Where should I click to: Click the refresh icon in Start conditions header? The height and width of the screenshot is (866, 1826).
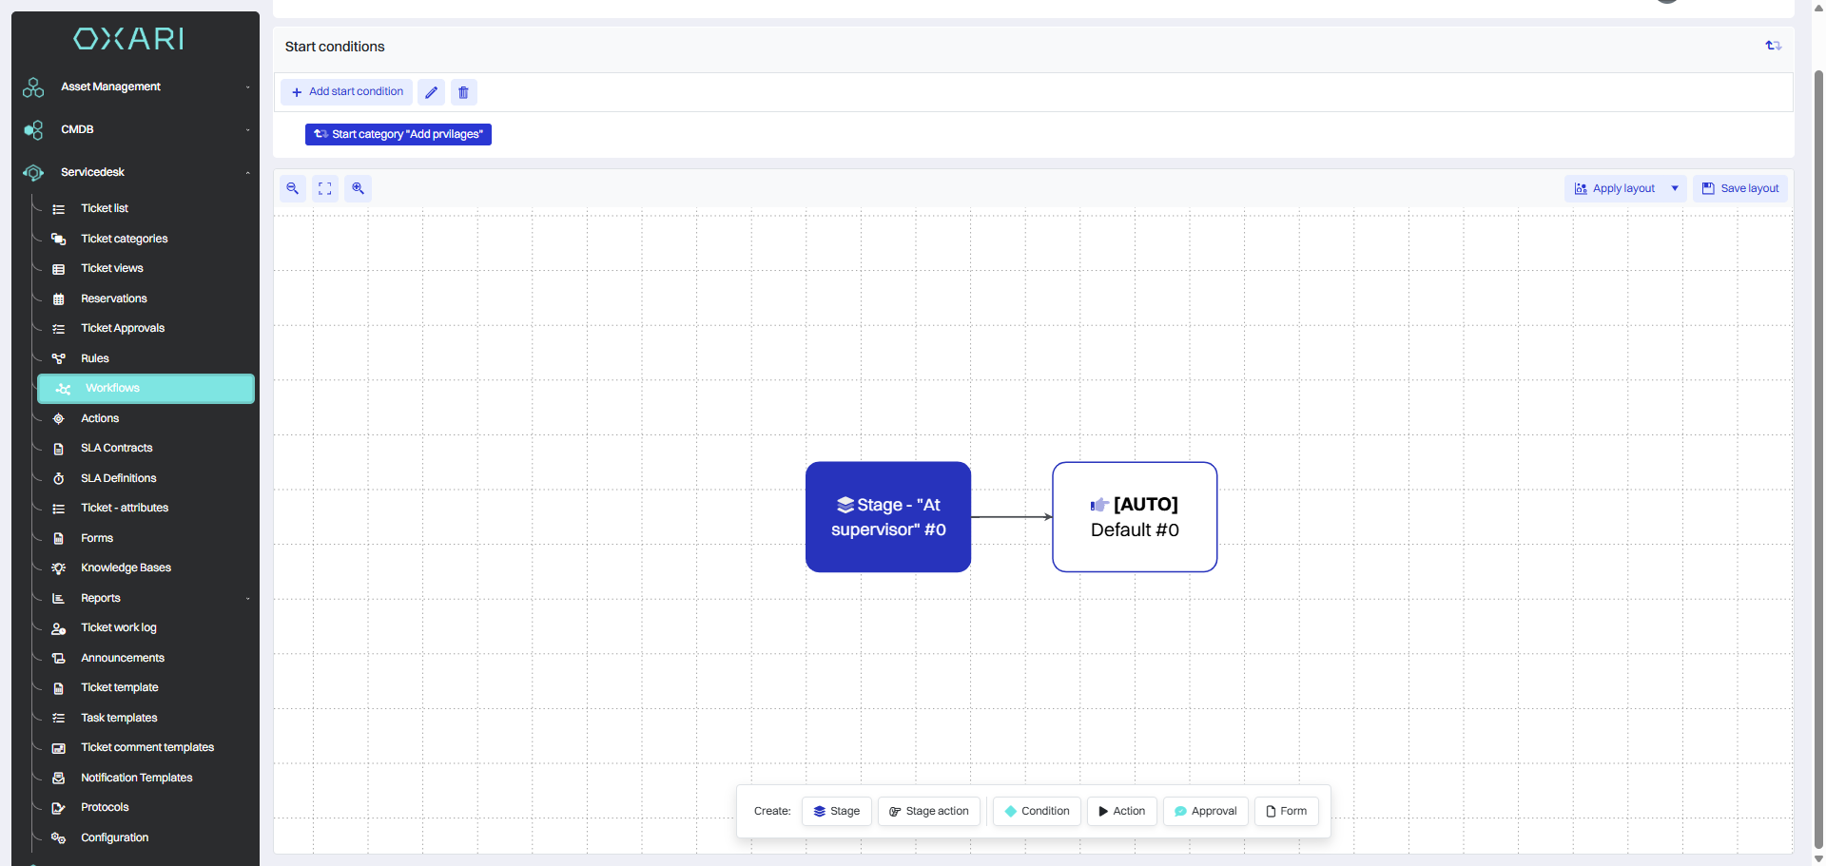[1773, 46]
